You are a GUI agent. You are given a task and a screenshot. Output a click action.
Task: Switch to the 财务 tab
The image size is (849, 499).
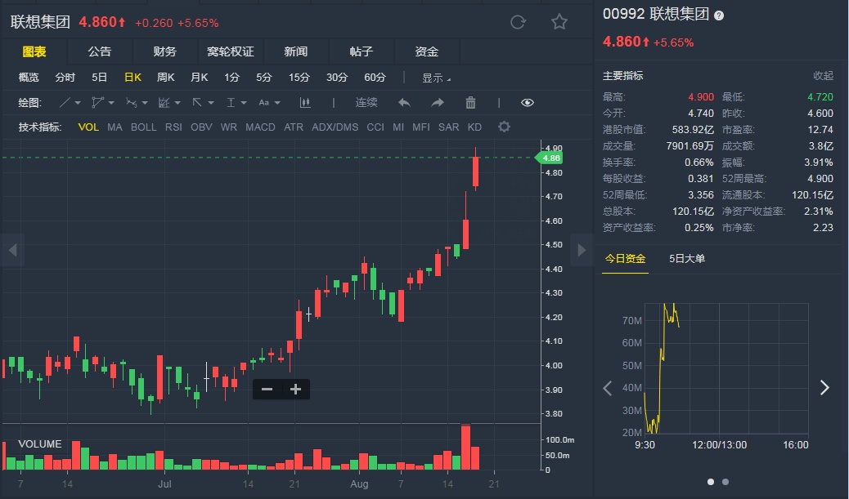point(164,51)
